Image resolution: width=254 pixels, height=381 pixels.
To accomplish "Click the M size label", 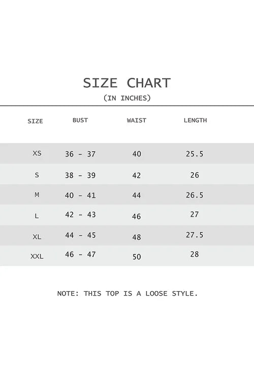I will [37, 195].
